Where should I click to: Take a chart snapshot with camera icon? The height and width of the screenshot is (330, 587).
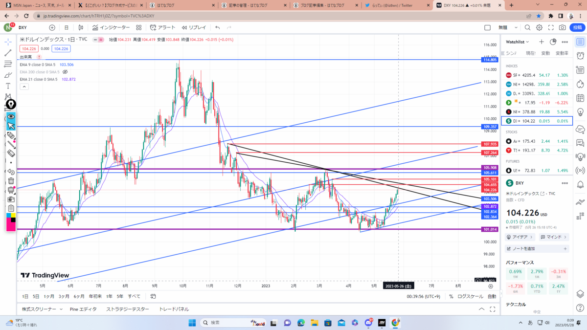click(563, 28)
